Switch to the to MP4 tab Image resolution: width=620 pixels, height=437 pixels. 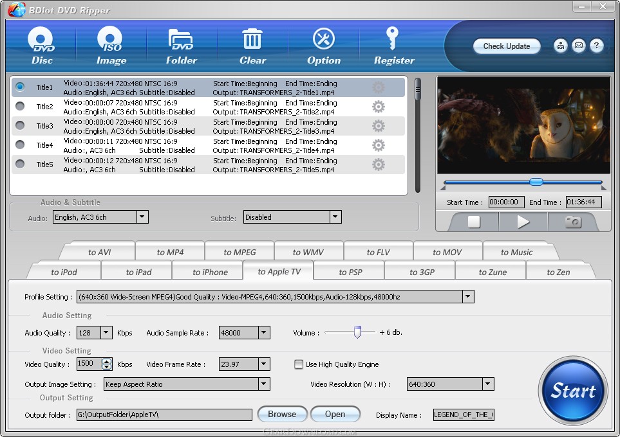tap(170, 253)
